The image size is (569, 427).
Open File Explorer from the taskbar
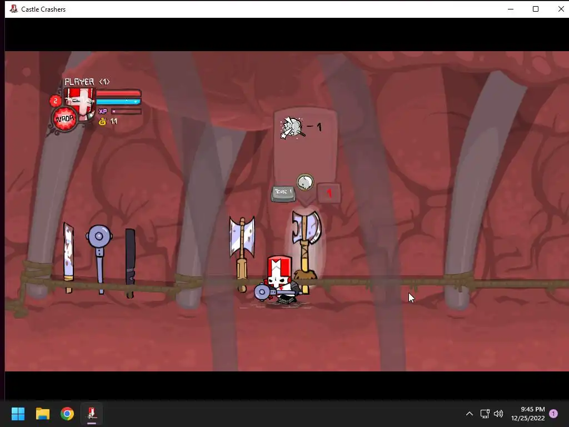point(42,414)
